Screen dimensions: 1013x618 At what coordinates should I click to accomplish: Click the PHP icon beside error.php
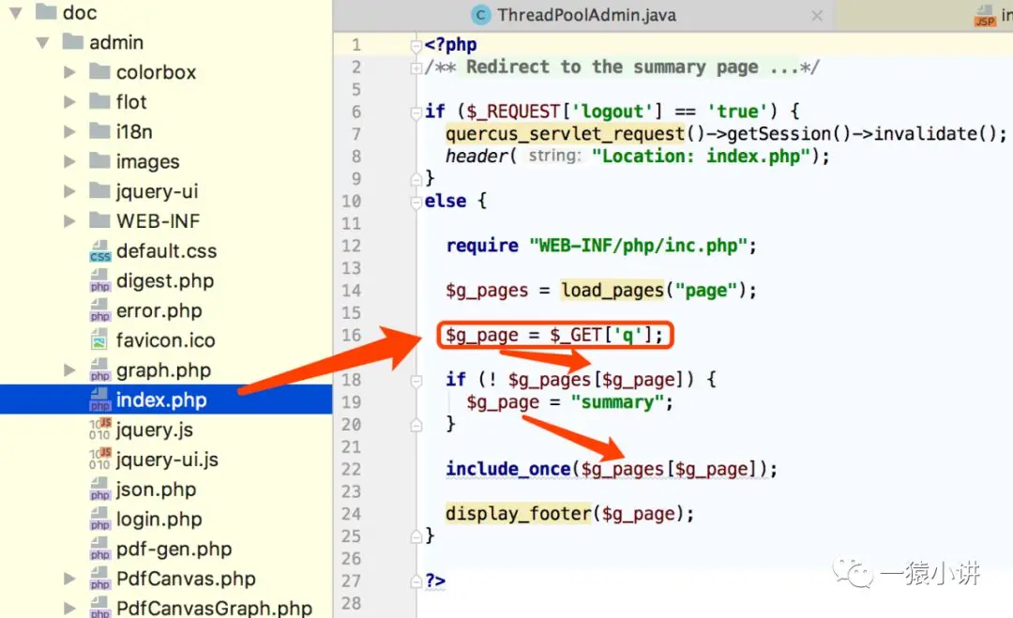[x=100, y=310]
